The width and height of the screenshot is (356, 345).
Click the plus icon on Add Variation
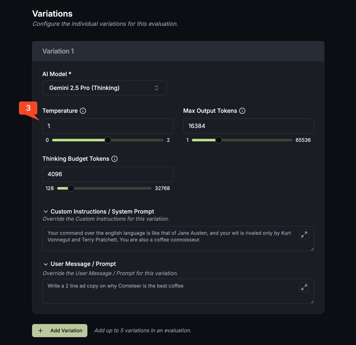[x=41, y=330]
